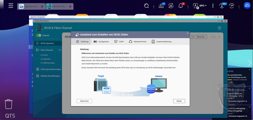This screenshot has height=120, width=253.
Task: Open the desktop trash bin icon
Action: pyautogui.click(x=9, y=104)
